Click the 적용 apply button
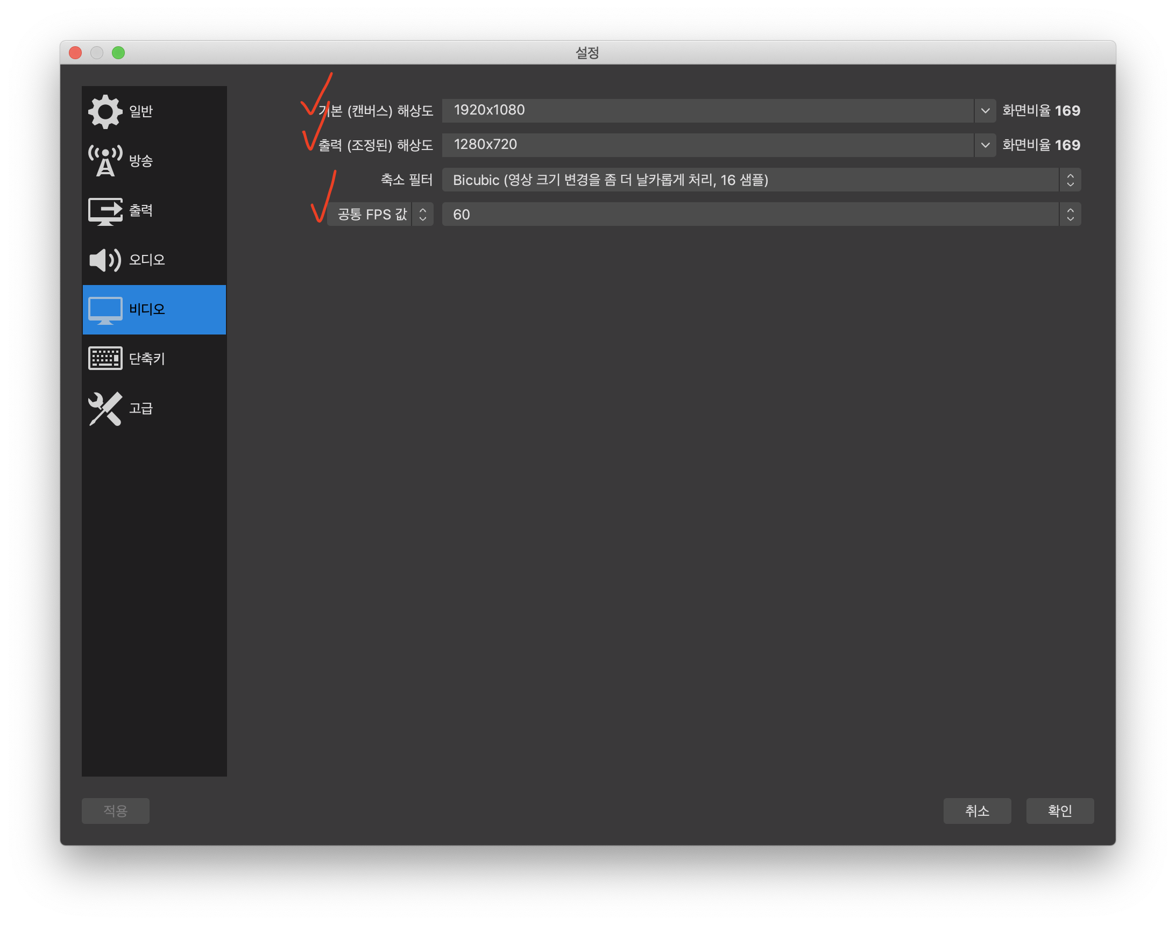1176x925 pixels. pos(115,811)
